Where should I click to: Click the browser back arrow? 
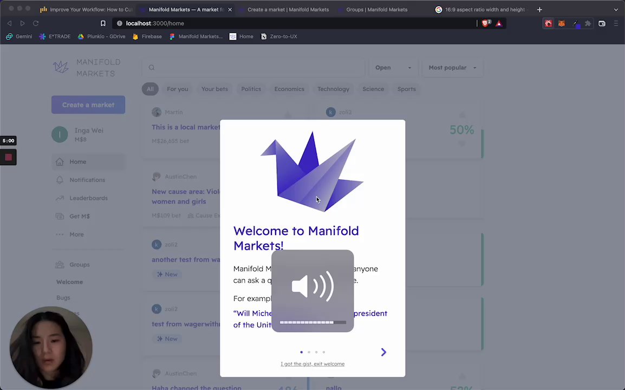[x=10, y=23]
